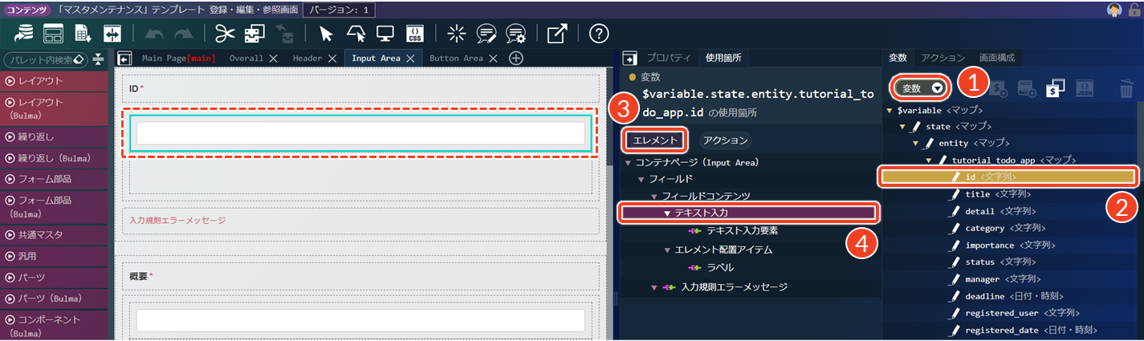1144x341 pixels.
Task: Switch to the Button Area tab
Action: click(456, 59)
